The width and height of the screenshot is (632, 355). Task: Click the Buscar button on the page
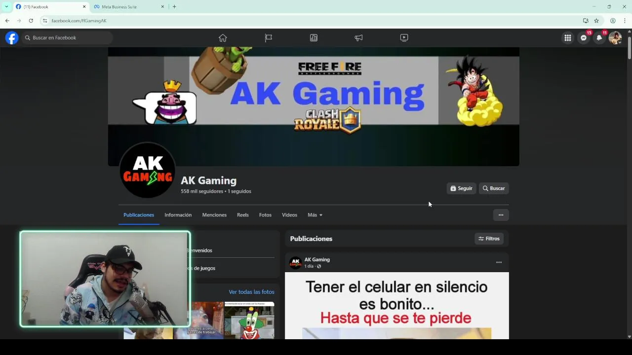[494, 188]
